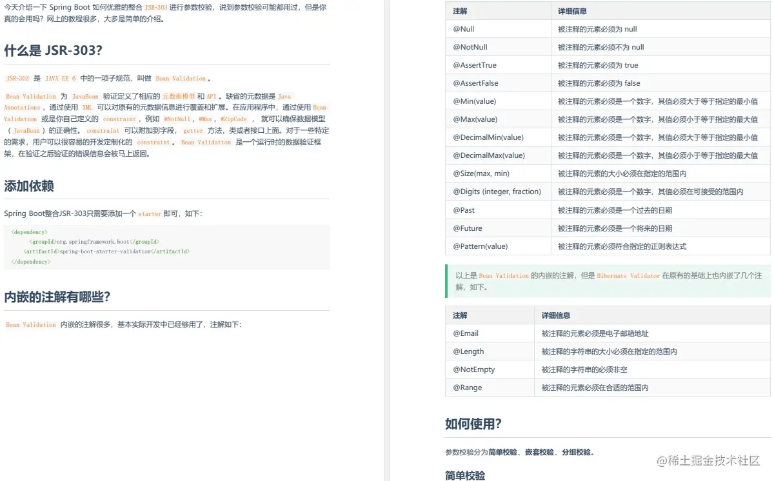Click description 被注释的元素必须不为 null

click(601, 47)
